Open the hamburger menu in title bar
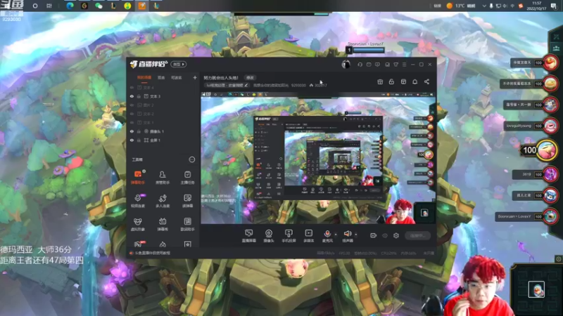The image size is (563, 316). point(404,65)
